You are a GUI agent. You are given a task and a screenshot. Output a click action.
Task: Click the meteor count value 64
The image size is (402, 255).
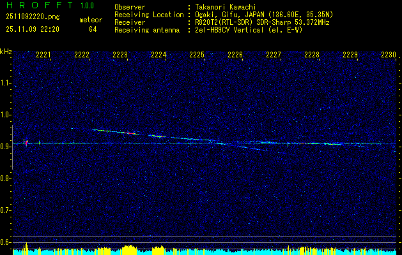coord(93,29)
